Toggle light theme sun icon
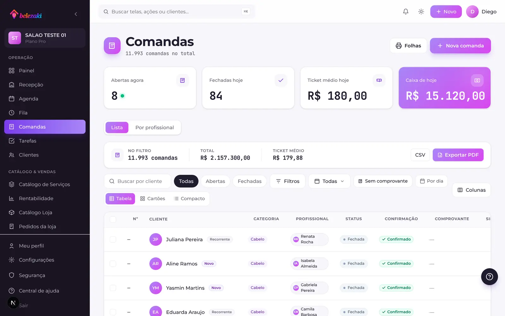 [421, 12]
